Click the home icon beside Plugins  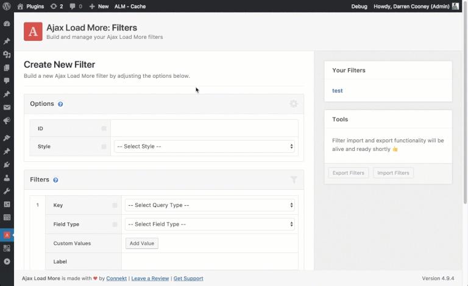click(20, 6)
